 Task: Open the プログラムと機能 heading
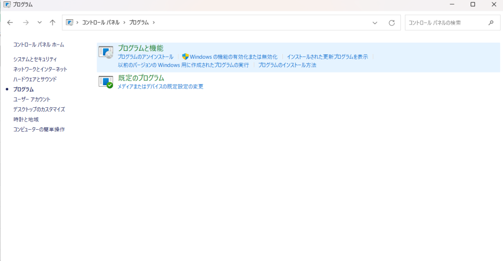(x=140, y=48)
